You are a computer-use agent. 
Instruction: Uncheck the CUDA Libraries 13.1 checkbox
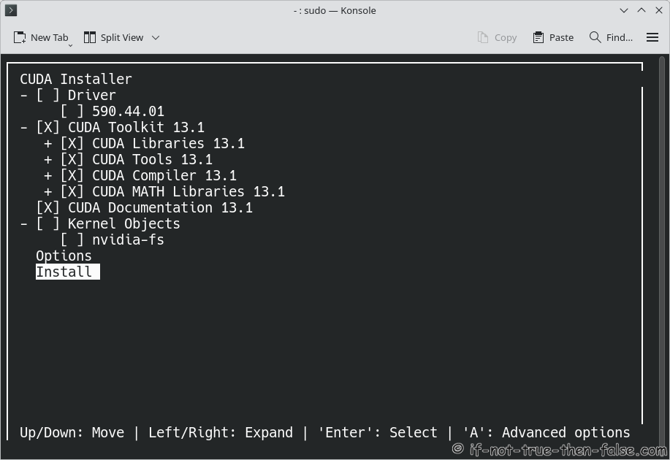click(x=72, y=144)
